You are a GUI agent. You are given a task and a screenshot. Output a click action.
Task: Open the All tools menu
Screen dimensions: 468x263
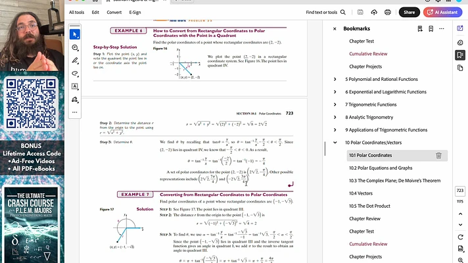pos(76,12)
